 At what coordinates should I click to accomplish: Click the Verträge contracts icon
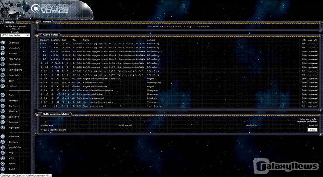tap(3, 100)
